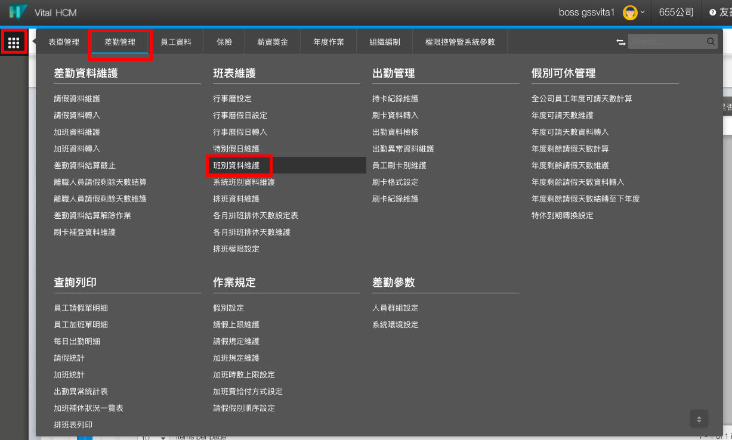Expand the user account dropdown chevron

pos(643,13)
